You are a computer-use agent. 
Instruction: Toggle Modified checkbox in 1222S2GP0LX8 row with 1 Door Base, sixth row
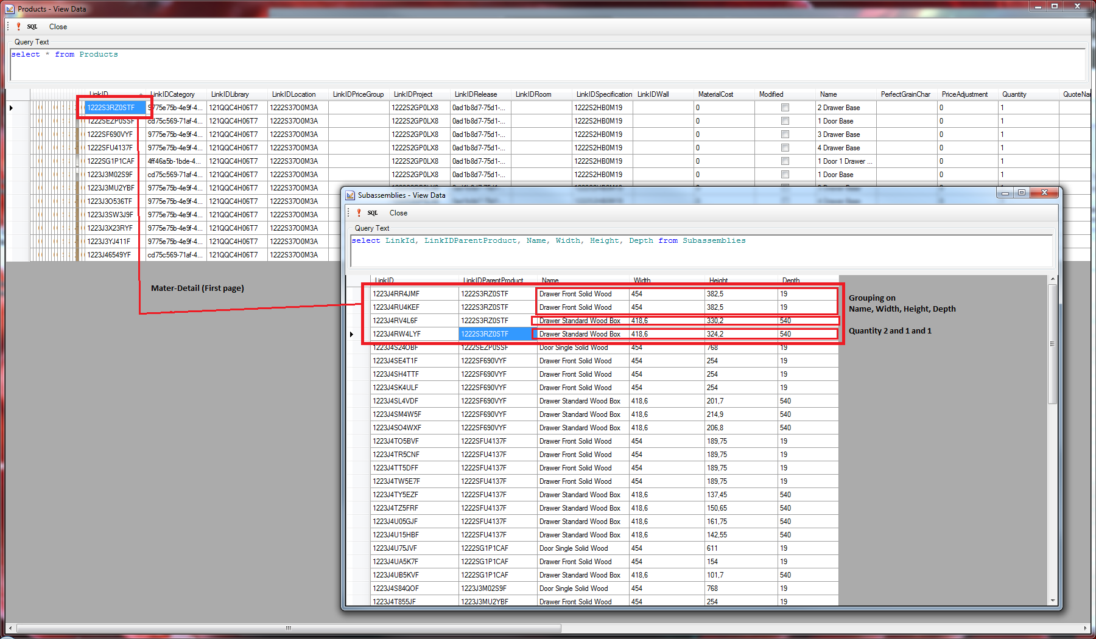coord(785,175)
